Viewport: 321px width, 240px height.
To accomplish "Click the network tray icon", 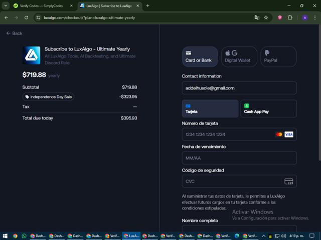I will click(x=277, y=236).
